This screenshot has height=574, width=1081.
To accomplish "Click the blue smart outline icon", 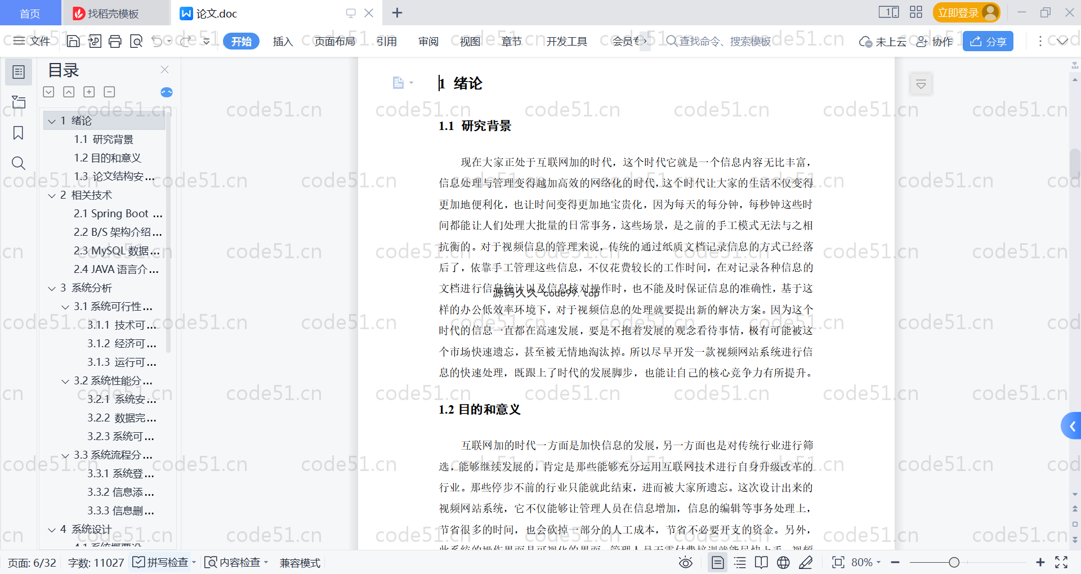I will point(167,92).
